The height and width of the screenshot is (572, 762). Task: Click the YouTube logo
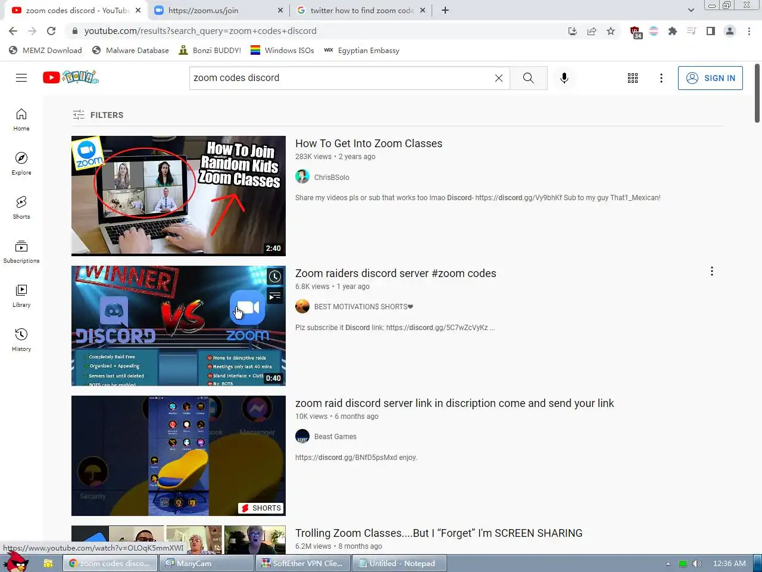point(71,77)
